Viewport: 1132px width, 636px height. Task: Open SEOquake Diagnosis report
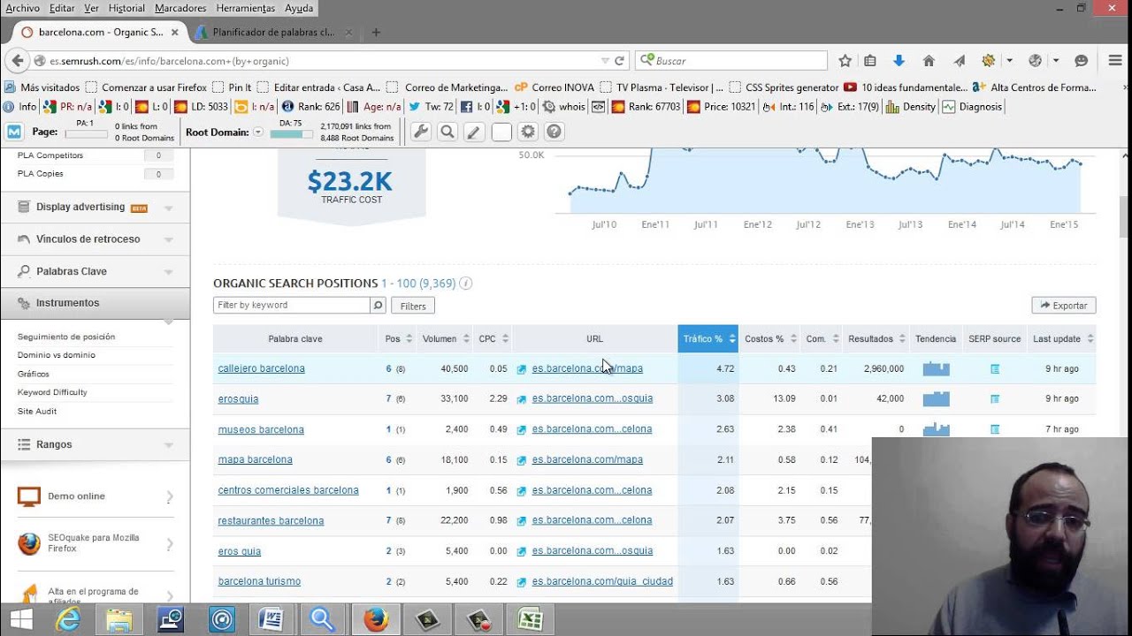click(972, 107)
